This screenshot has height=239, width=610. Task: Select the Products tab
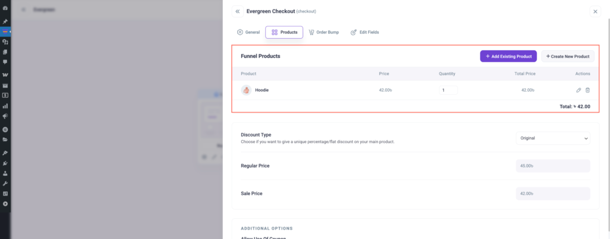pos(284,32)
